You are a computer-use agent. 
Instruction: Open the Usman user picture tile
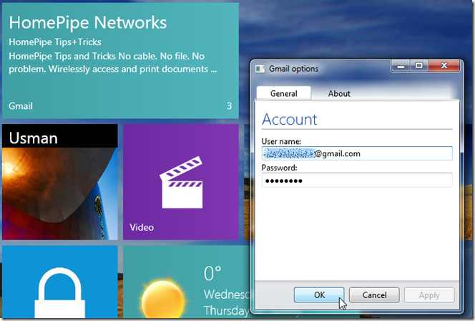pyautogui.click(x=60, y=182)
